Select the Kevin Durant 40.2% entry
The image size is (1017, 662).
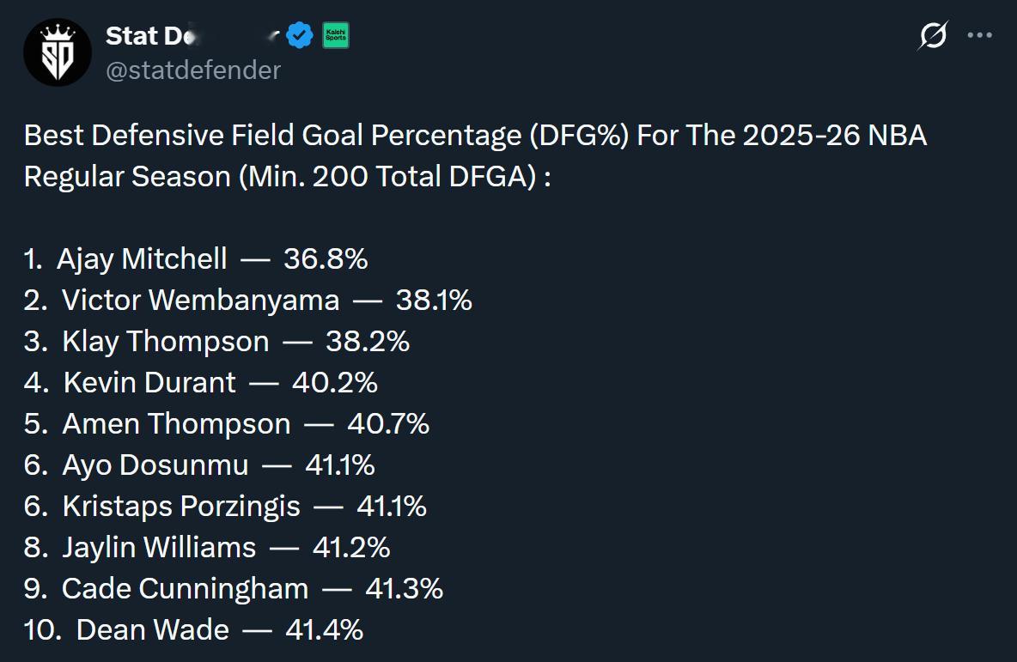click(x=201, y=382)
